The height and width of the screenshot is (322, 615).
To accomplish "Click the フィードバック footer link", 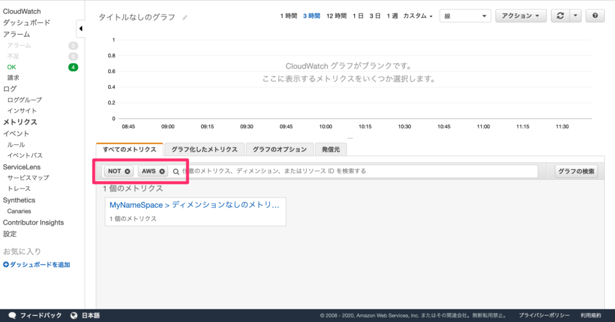I will coord(41,316).
